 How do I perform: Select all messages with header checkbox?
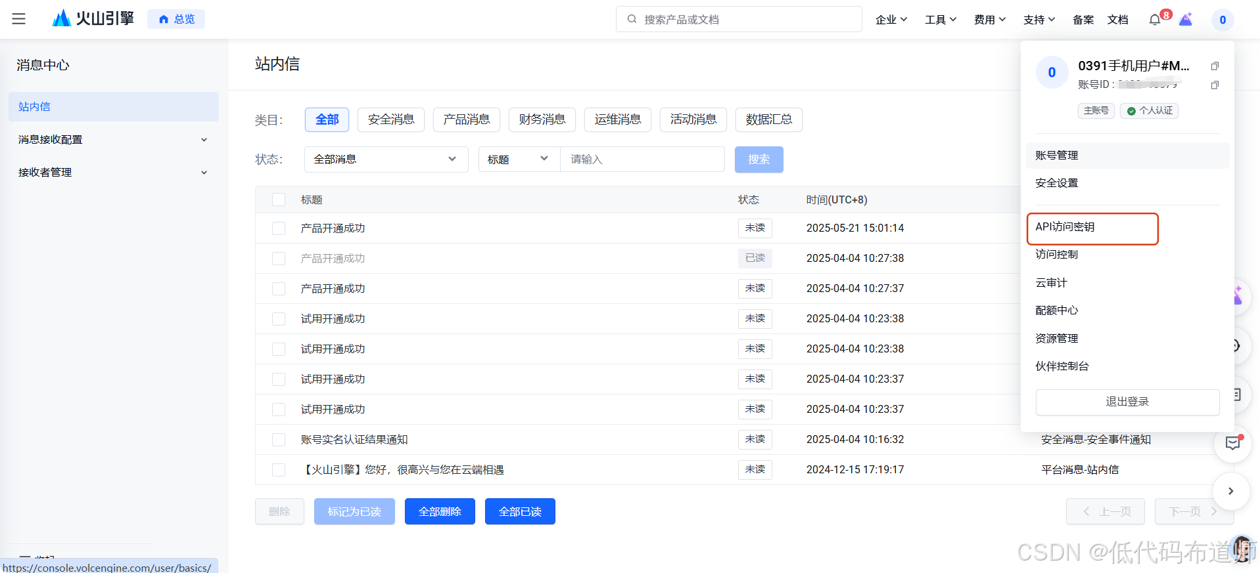(279, 200)
